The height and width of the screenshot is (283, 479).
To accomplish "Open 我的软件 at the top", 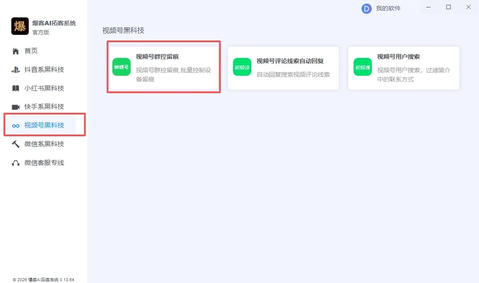I will click(x=388, y=9).
